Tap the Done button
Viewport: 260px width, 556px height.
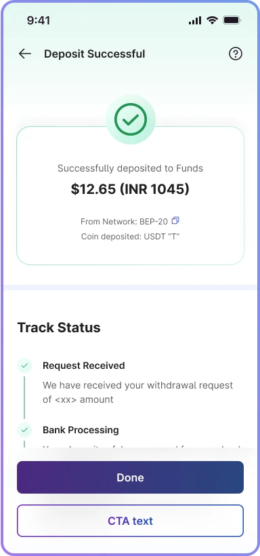[x=131, y=477]
